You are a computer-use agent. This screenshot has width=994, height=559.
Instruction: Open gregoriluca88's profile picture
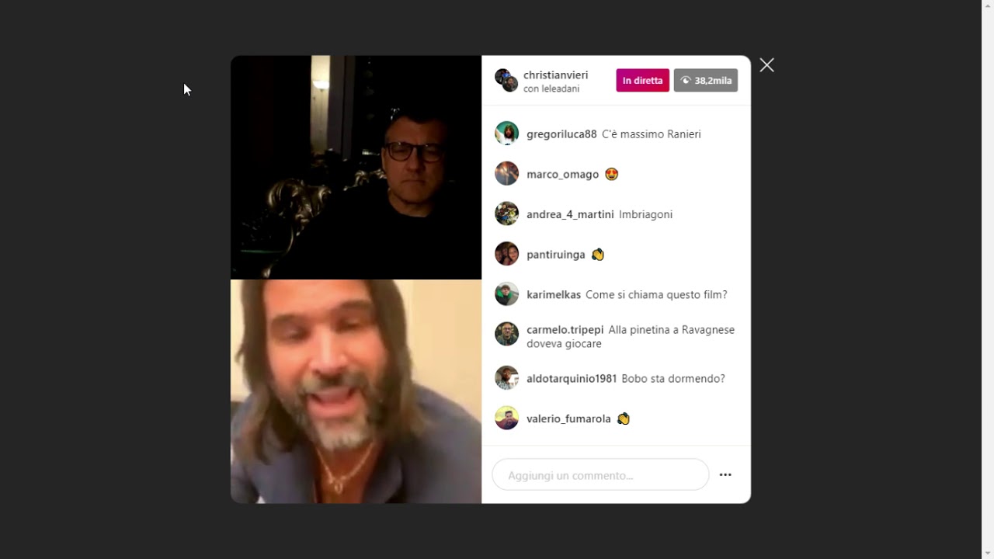[x=506, y=134]
